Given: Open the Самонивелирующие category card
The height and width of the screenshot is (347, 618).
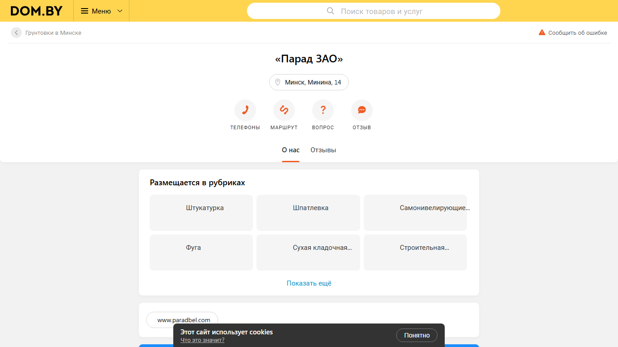Looking at the screenshot, I should coord(415,213).
